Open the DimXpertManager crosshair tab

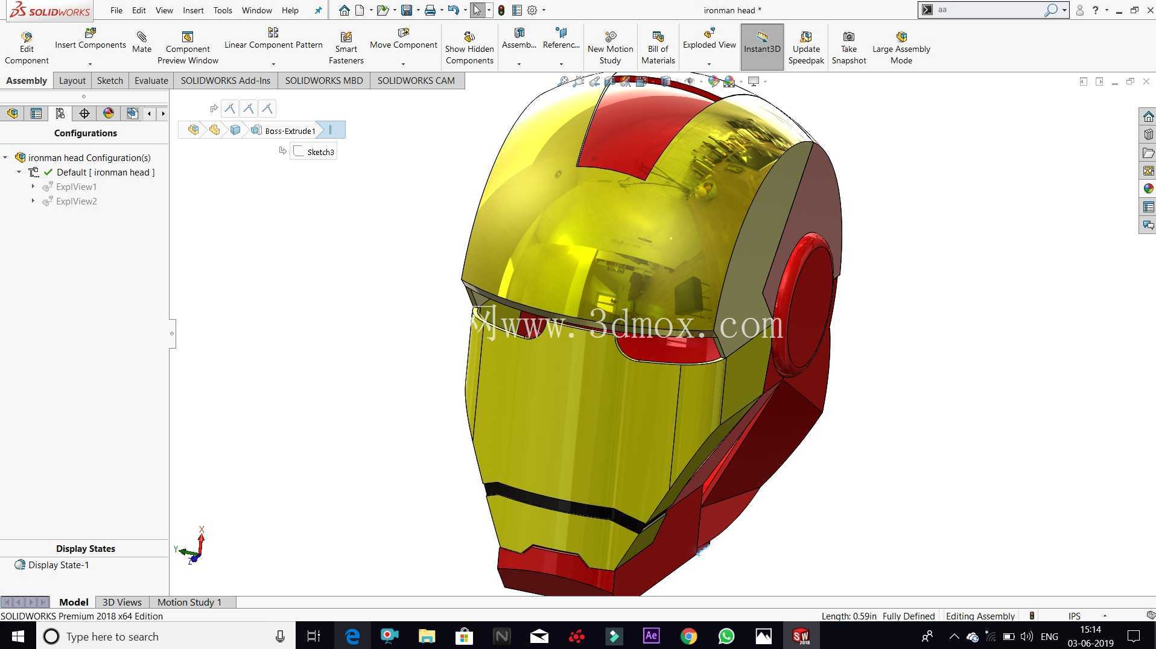84,113
